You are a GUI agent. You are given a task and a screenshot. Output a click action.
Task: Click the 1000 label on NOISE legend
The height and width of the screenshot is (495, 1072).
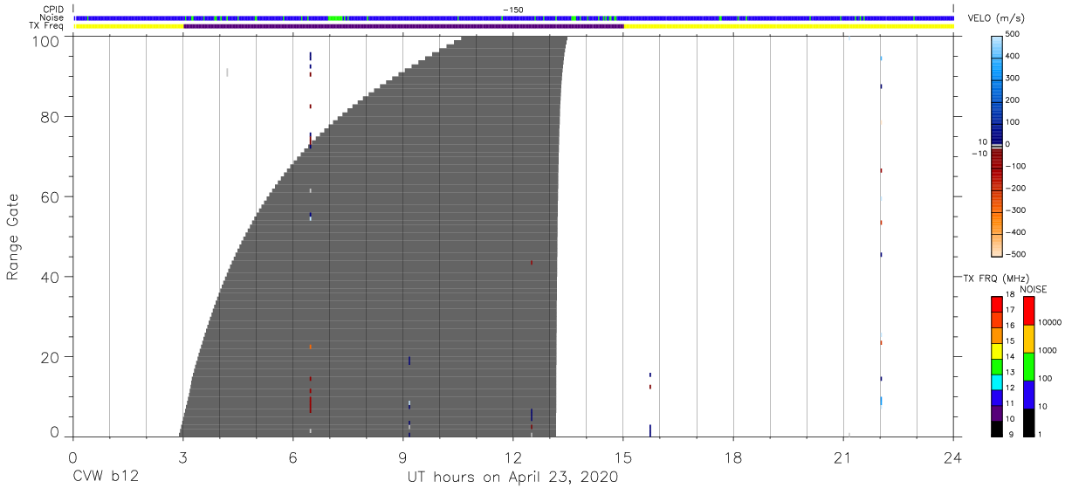tap(1049, 351)
